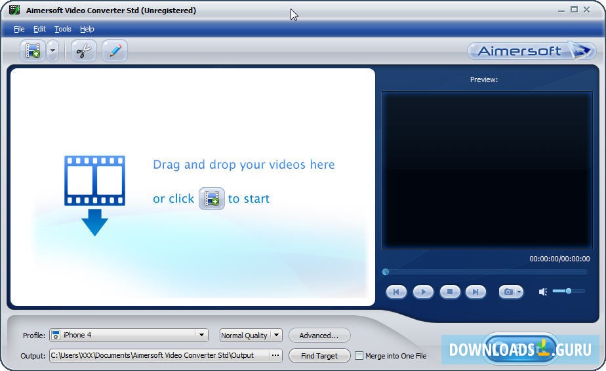Click the 'Drag and drop your videos here' text
Viewport: 606px width, 371px height.
244,165
